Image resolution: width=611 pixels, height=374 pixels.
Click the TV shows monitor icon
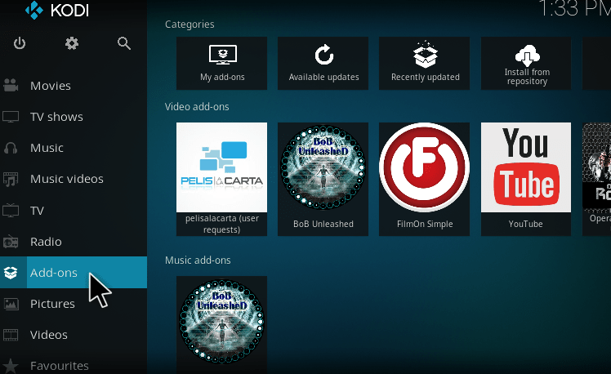11,117
